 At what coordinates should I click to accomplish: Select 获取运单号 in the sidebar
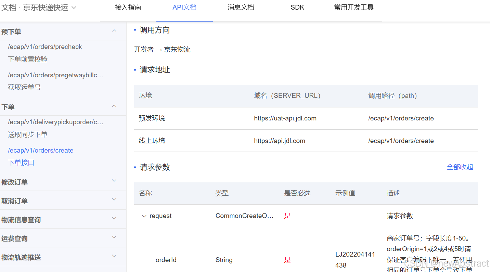24,87
